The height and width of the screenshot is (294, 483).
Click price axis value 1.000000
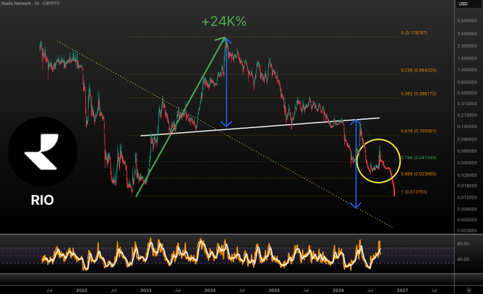(x=467, y=70)
